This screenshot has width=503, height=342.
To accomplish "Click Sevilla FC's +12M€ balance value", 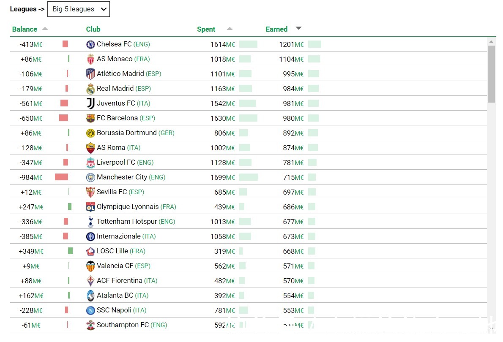I will coord(31,192).
